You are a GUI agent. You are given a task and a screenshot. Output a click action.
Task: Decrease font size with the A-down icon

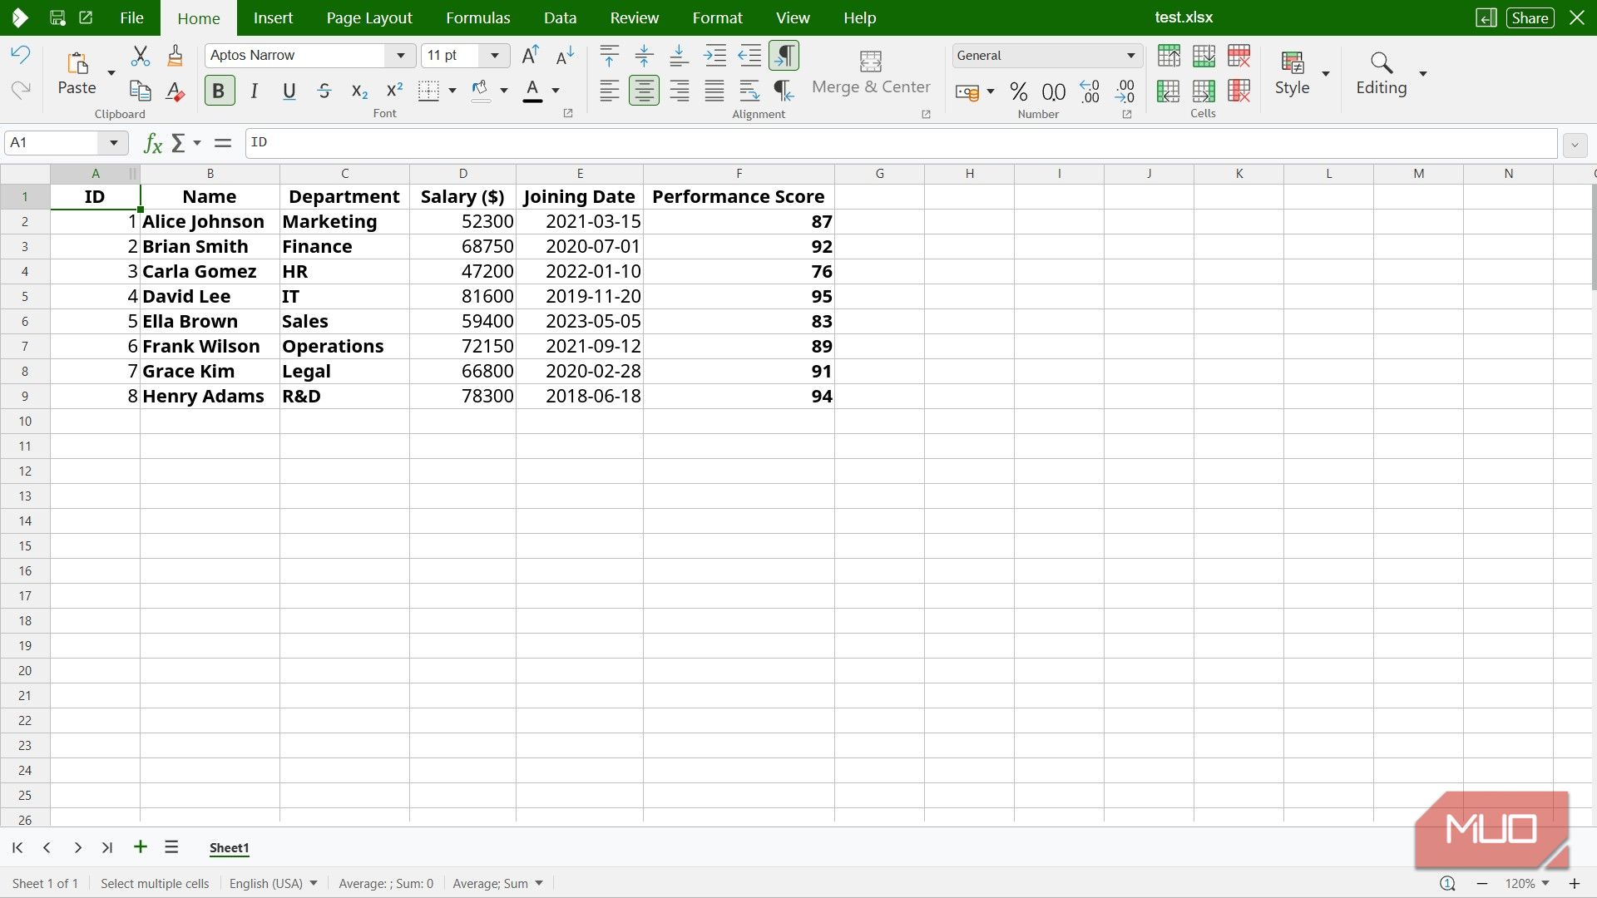(565, 56)
